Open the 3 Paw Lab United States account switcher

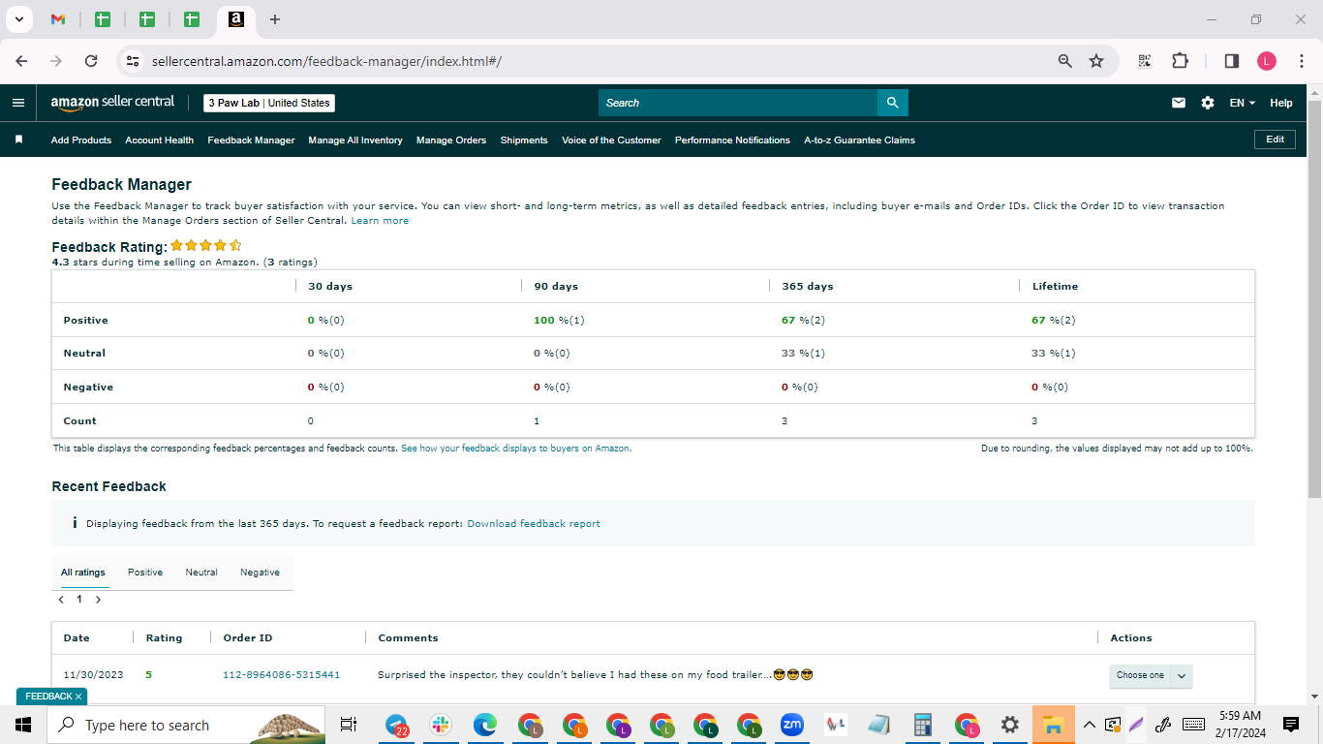(x=269, y=103)
